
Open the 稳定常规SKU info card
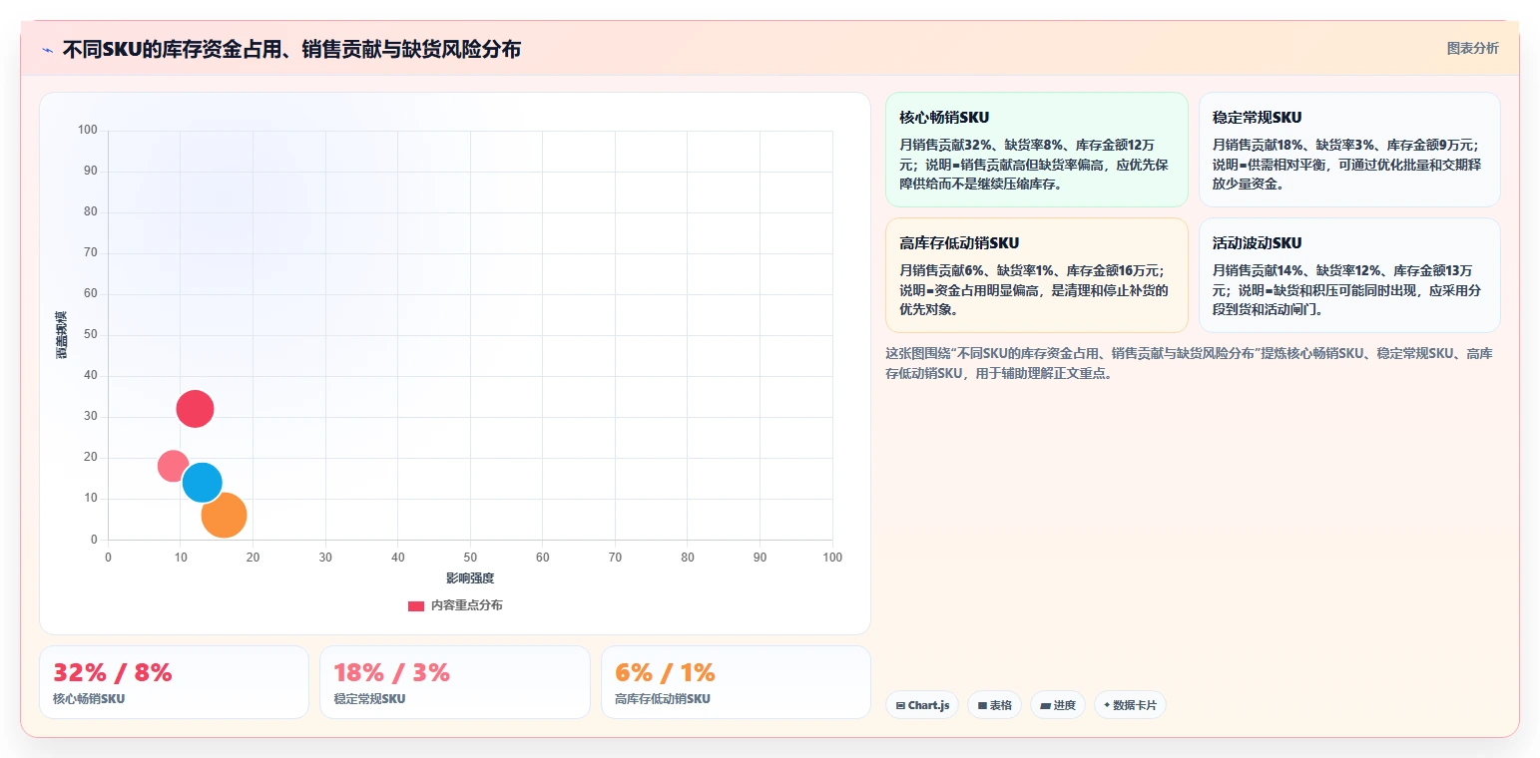click(x=1349, y=150)
